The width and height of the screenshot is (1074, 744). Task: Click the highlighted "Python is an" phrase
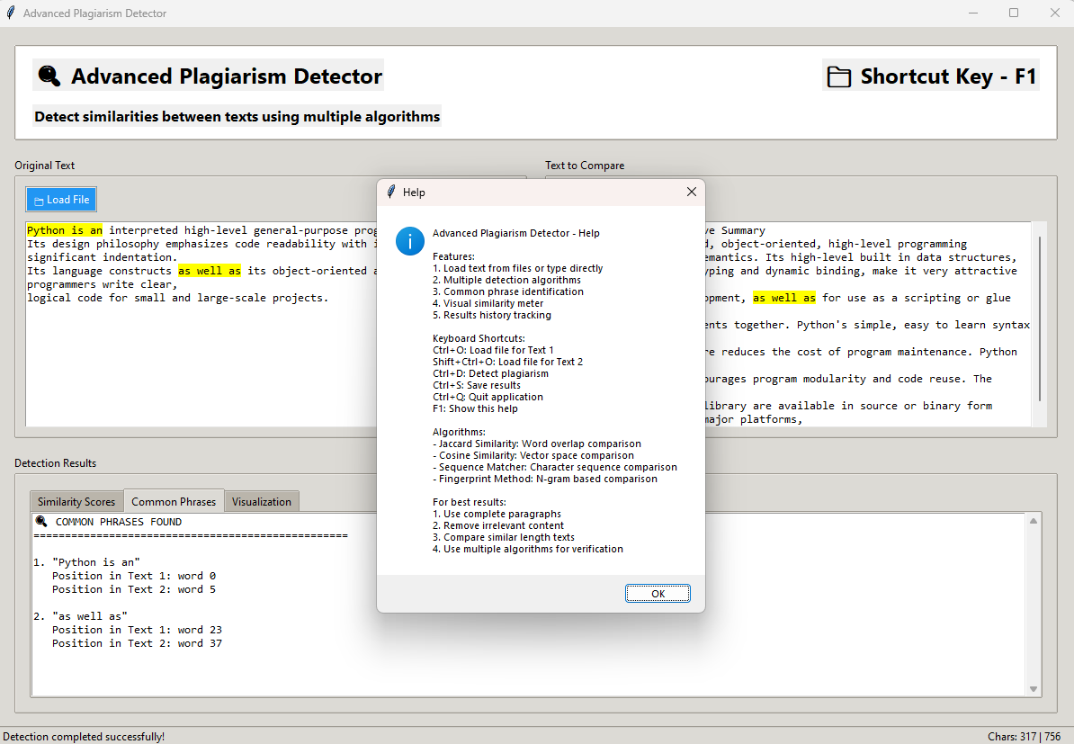click(x=65, y=230)
